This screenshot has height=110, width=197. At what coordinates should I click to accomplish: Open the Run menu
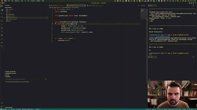point(28,1)
